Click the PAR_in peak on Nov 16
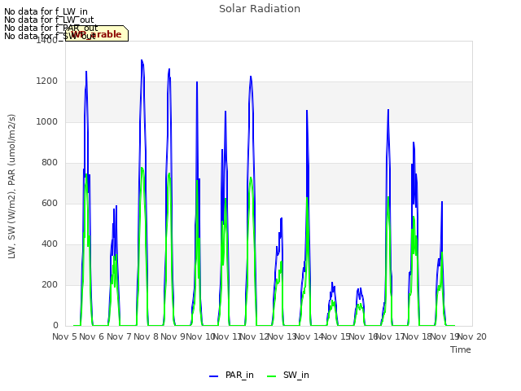This screenshot has width=521, height=391. [x=388, y=110]
